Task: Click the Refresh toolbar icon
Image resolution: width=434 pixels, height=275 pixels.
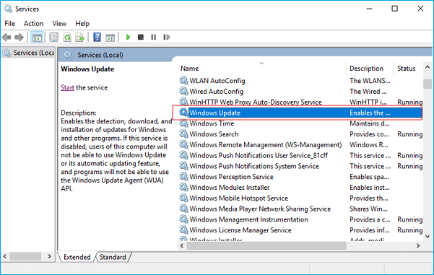Action: 67,37
